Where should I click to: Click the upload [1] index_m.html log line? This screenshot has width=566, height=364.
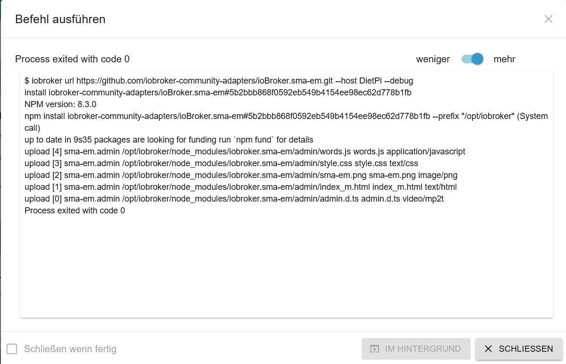pos(240,187)
